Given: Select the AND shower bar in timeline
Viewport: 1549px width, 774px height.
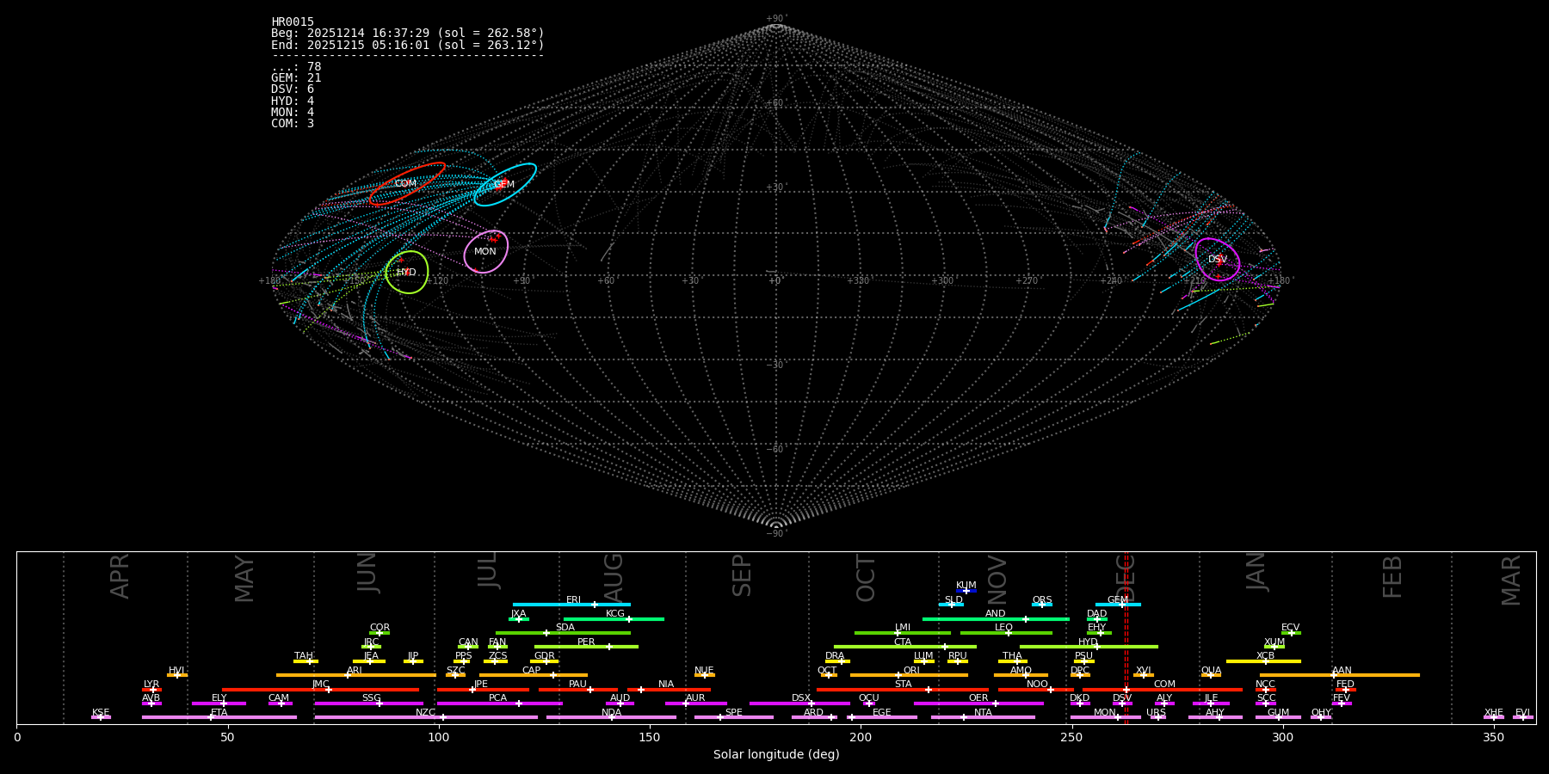Looking at the screenshot, I should pos(996,618).
